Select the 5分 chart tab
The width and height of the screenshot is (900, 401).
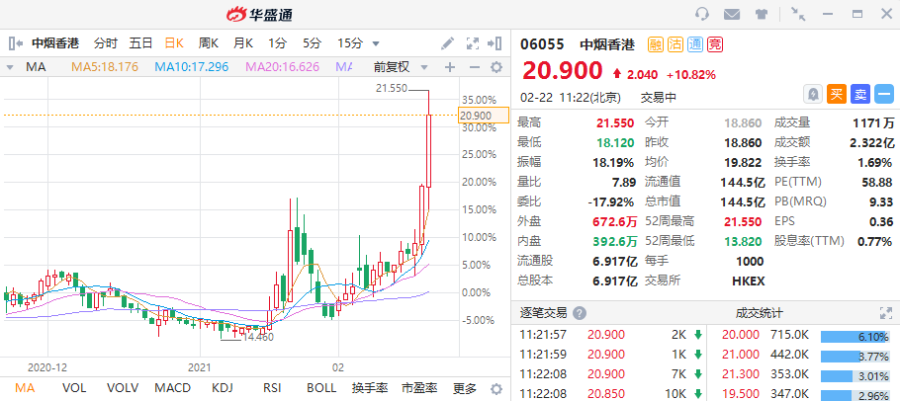pos(313,43)
